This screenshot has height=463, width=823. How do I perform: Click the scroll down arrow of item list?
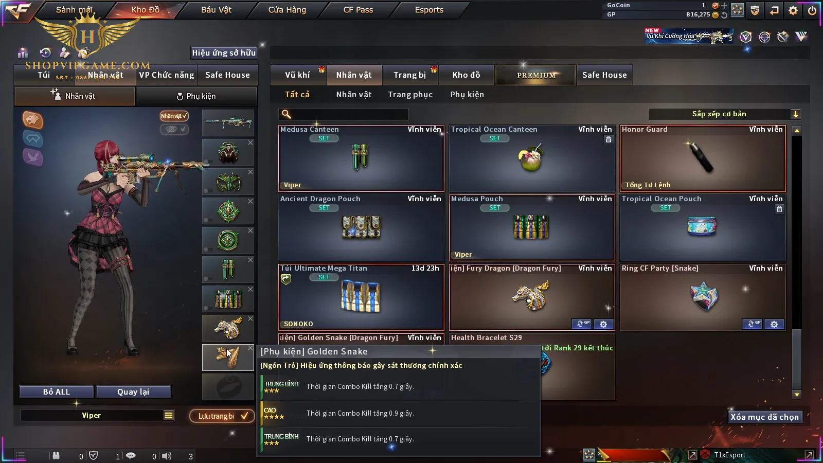pyautogui.click(x=797, y=395)
